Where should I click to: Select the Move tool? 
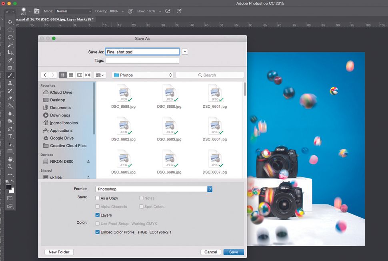10,22
